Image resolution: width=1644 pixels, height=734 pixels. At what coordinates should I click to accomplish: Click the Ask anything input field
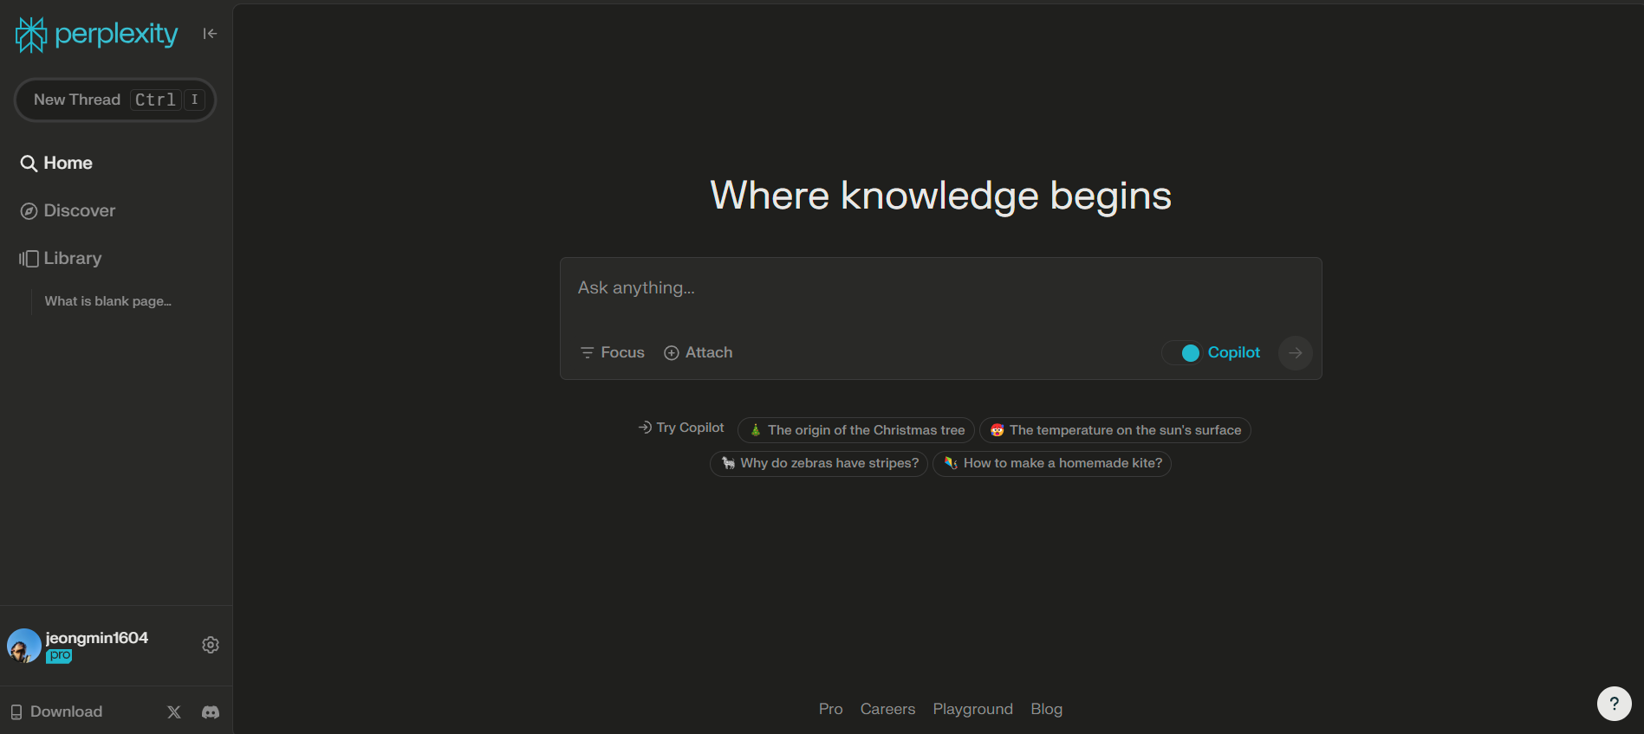pyautogui.click(x=940, y=288)
